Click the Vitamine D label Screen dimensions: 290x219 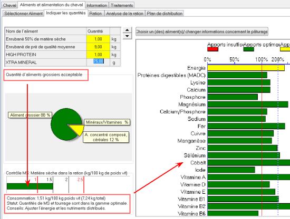(193, 184)
